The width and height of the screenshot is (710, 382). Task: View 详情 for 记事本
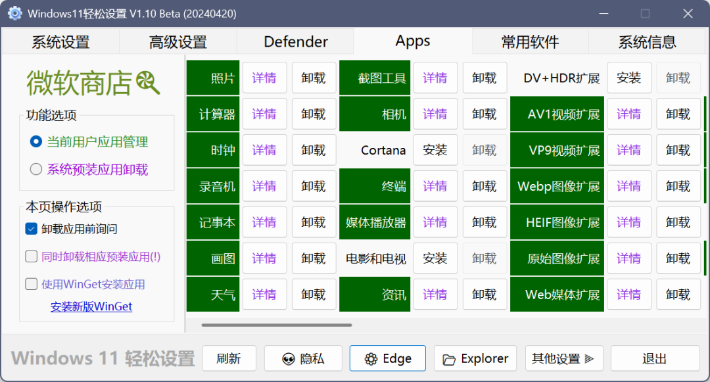pyautogui.click(x=264, y=222)
